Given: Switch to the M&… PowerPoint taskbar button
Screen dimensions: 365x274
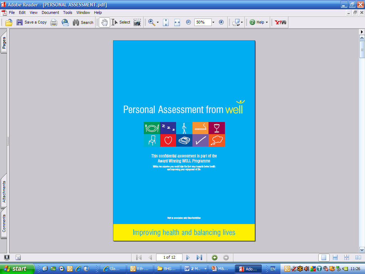Looking at the screenshot, I should 221,269.
